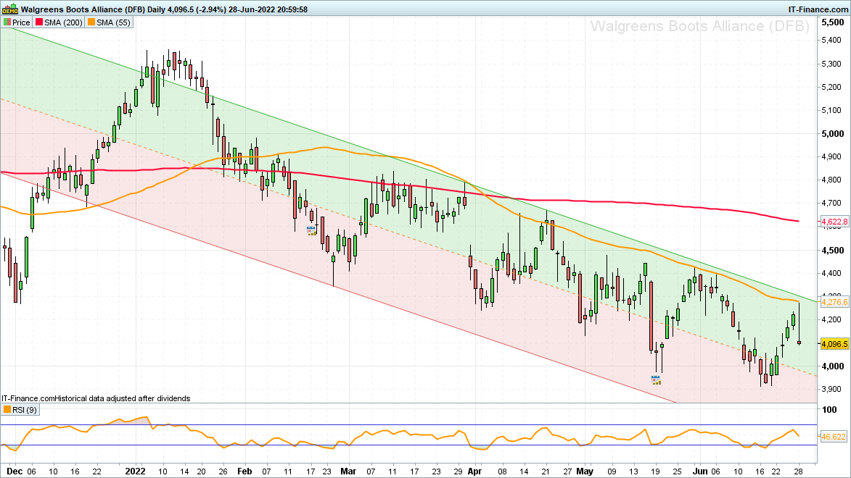Click the 100 label on RSI axis

coord(829,410)
